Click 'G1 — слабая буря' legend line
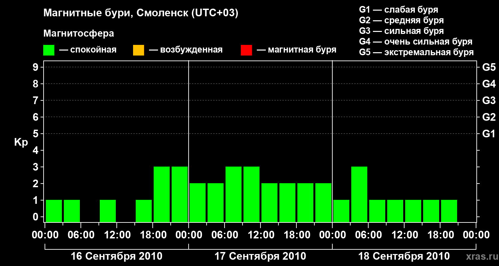 tap(399, 10)
